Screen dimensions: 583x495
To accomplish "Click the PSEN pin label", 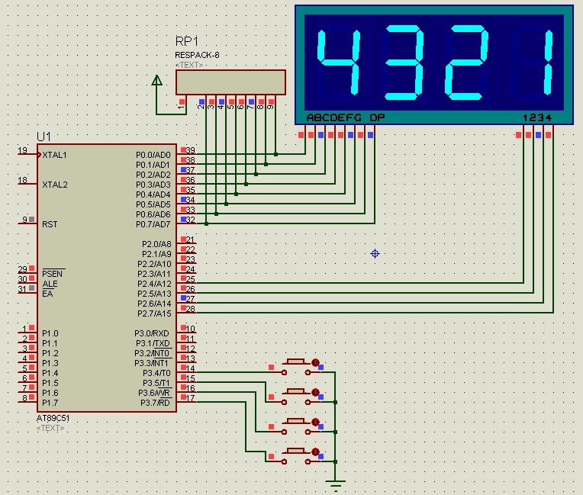I will pos(53,274).
